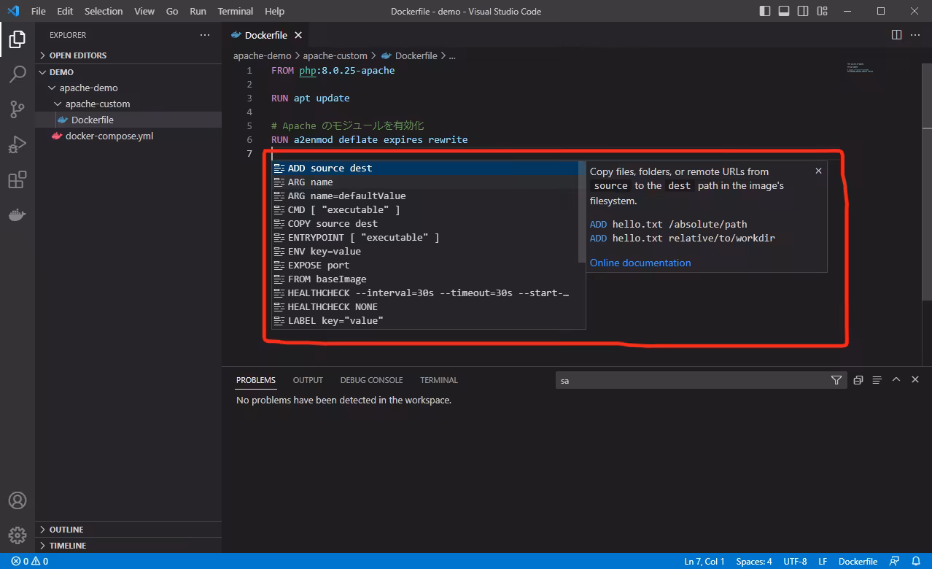The width and height of the screenshot is (932, 569).
Task: Open the Terminal menu
Action: 236,11
